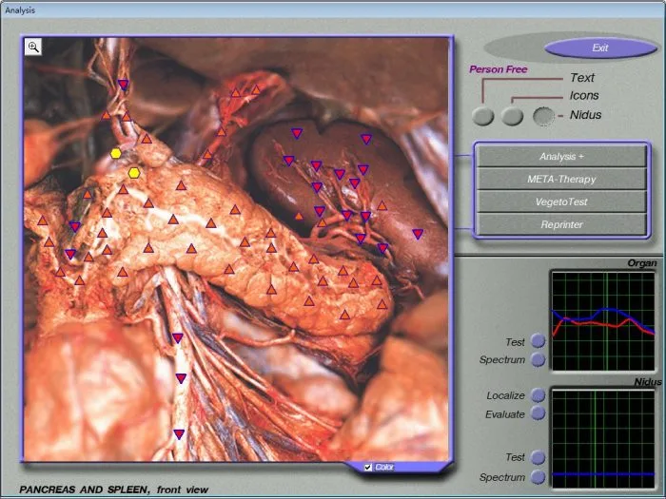Click the bottommost inverted triangle on the vessel

179,434
